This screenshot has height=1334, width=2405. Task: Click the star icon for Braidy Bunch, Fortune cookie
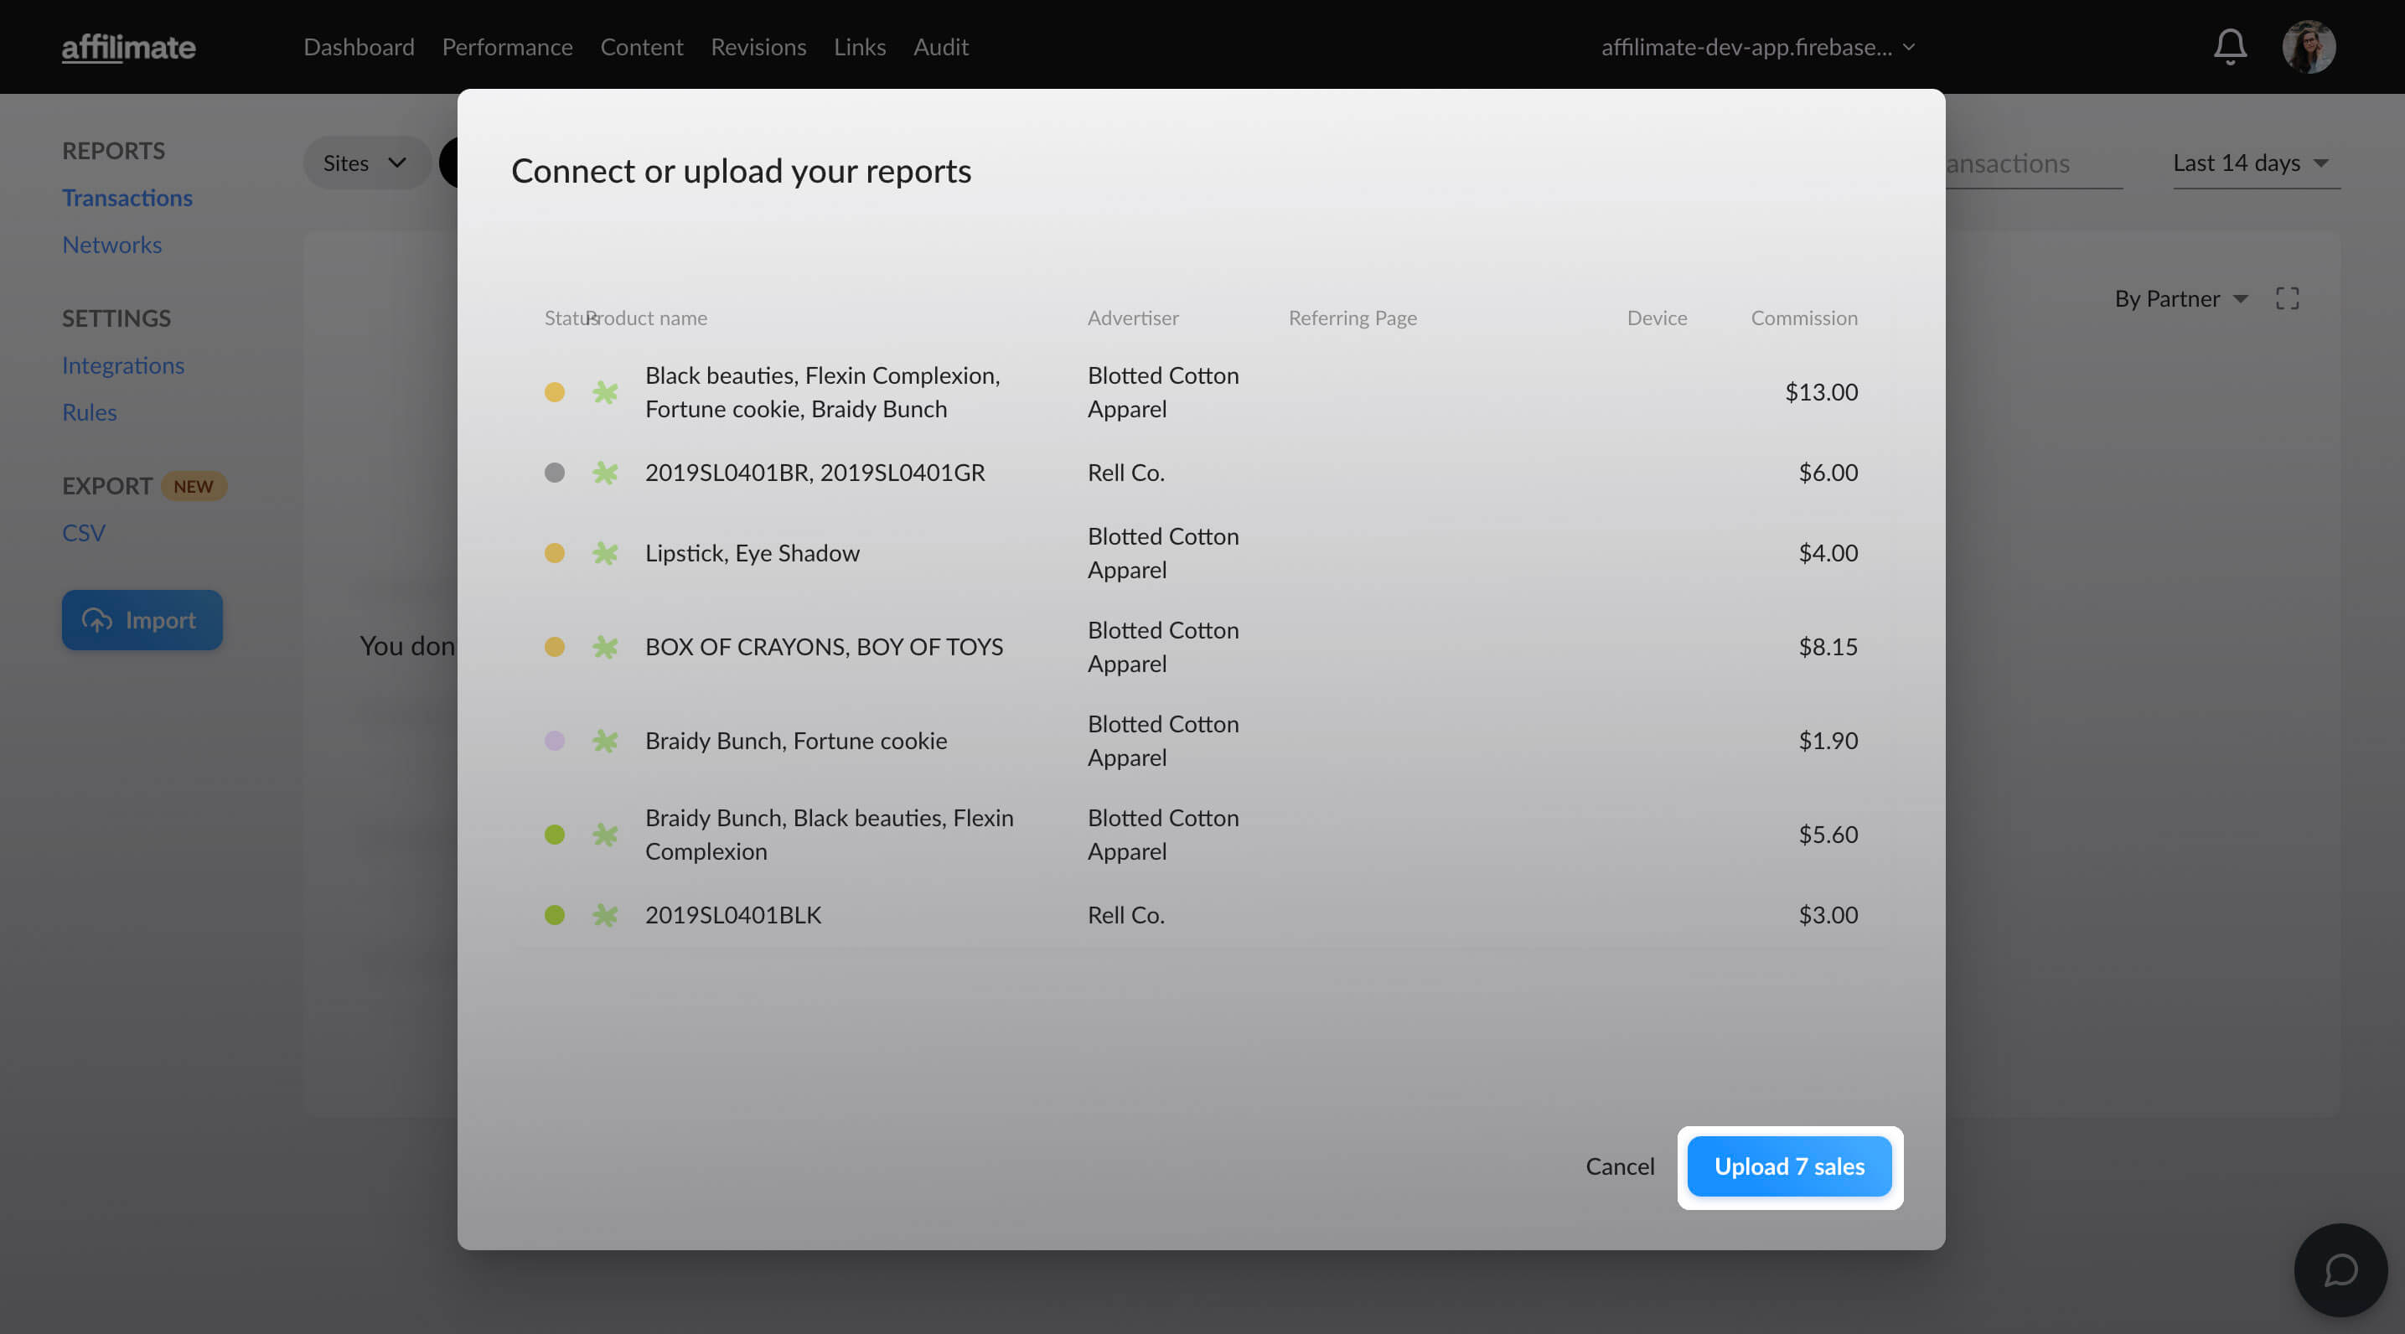(605, 742)
